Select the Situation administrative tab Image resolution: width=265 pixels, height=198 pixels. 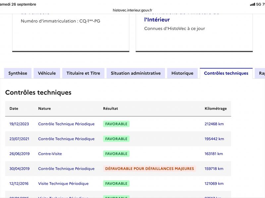136,73
